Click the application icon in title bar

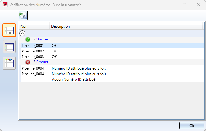pos(5,5)
